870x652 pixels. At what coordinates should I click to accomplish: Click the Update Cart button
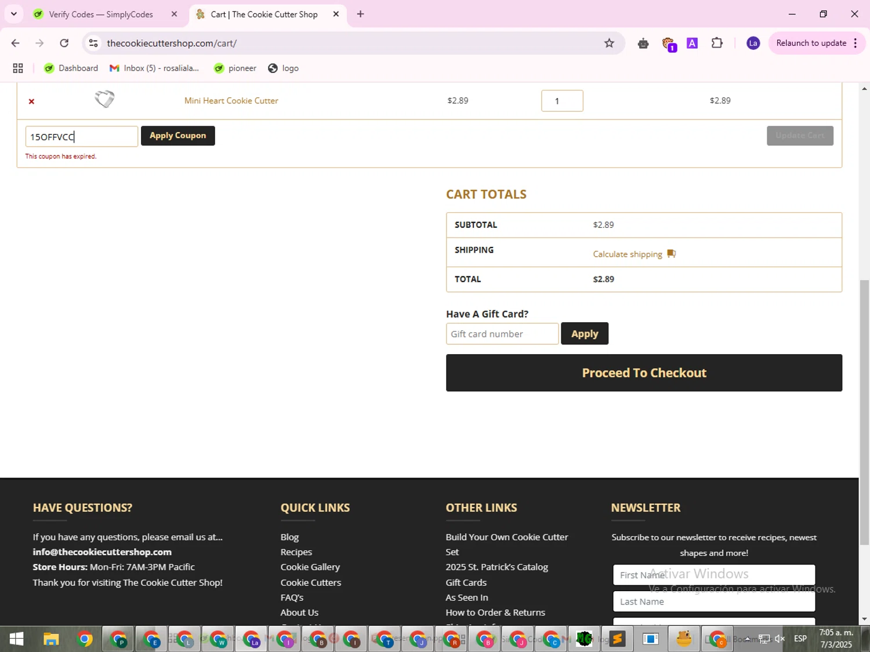coord(800,136)
